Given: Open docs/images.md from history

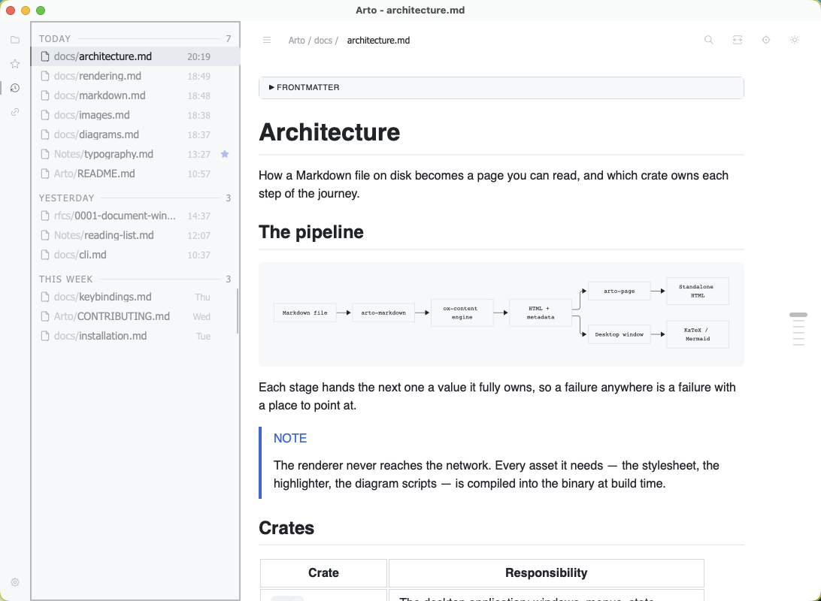Looking at the screenshot, I should tap(135, 115).
